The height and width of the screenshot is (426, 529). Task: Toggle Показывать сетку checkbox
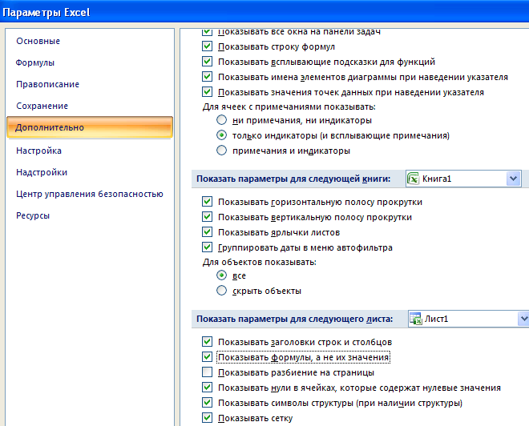click(207, 418)
